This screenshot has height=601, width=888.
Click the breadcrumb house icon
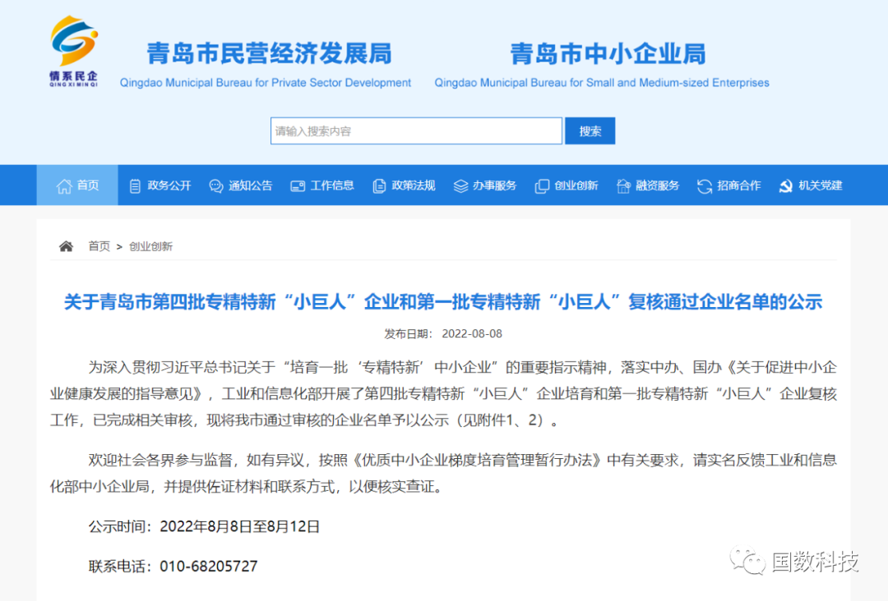67,246
